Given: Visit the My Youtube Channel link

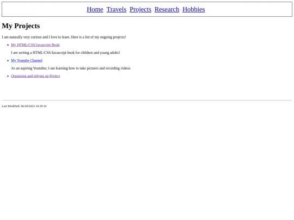Looking at the screenshot, I should pos(27,60).
